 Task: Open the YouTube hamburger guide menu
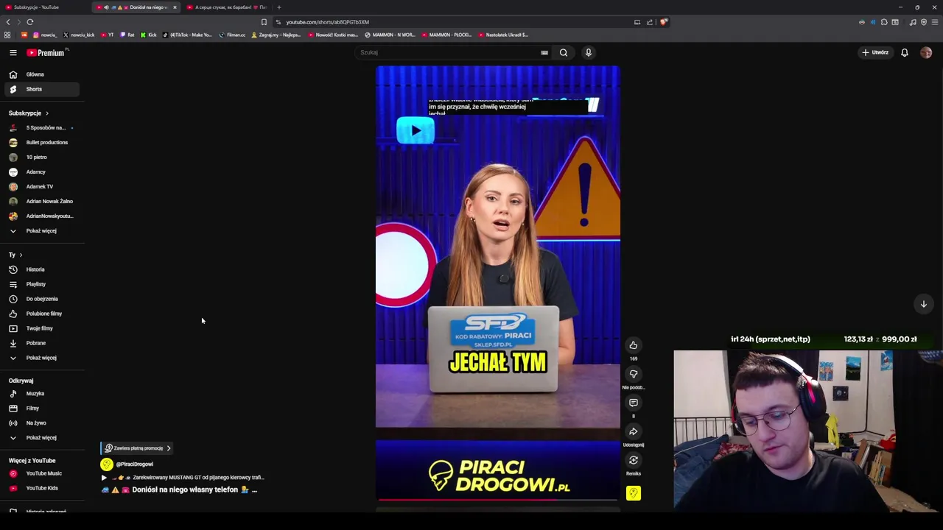[13, 52]
